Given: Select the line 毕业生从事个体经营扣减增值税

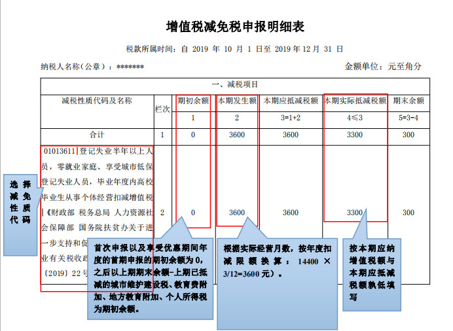Looking at the screenshot, I should (x=97, y=198).
